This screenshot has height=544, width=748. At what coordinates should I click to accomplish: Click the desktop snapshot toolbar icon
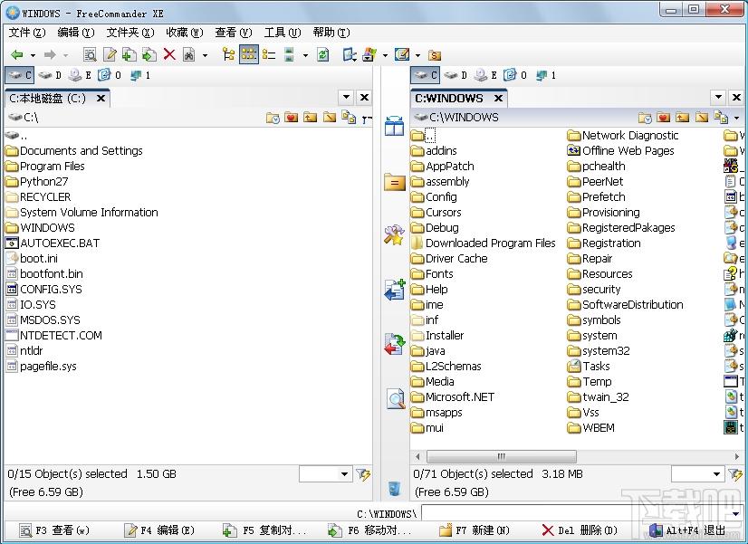tap(350, 55)
